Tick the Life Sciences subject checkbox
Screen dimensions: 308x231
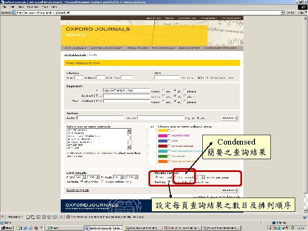pos(169,146)
